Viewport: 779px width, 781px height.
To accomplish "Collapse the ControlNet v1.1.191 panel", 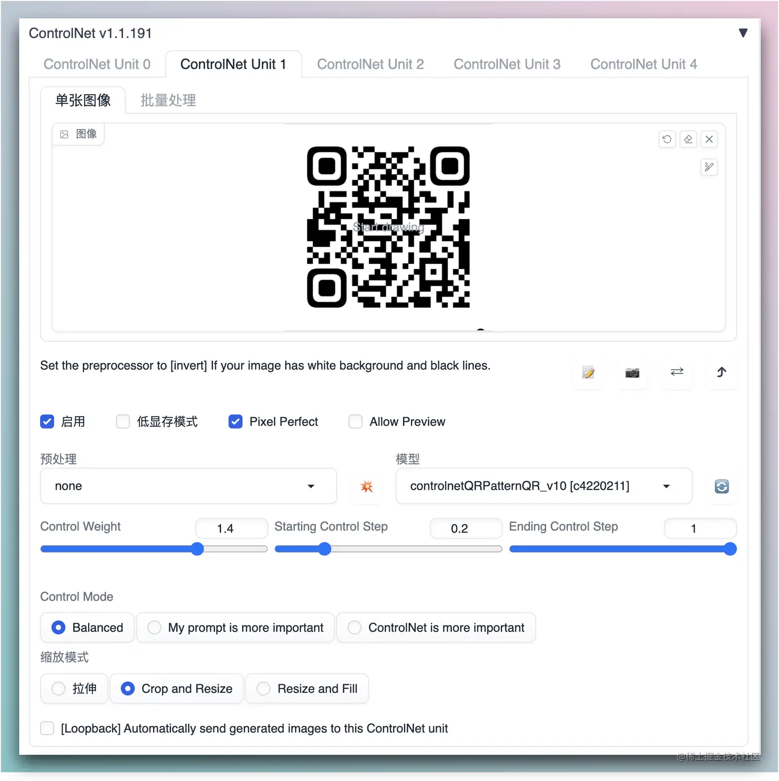I will pyautogui.click(x=742, y=33).
